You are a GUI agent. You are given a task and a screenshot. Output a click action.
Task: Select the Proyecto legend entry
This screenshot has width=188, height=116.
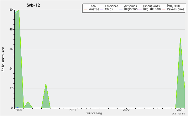pyautogui.click(x=173, y=6)
